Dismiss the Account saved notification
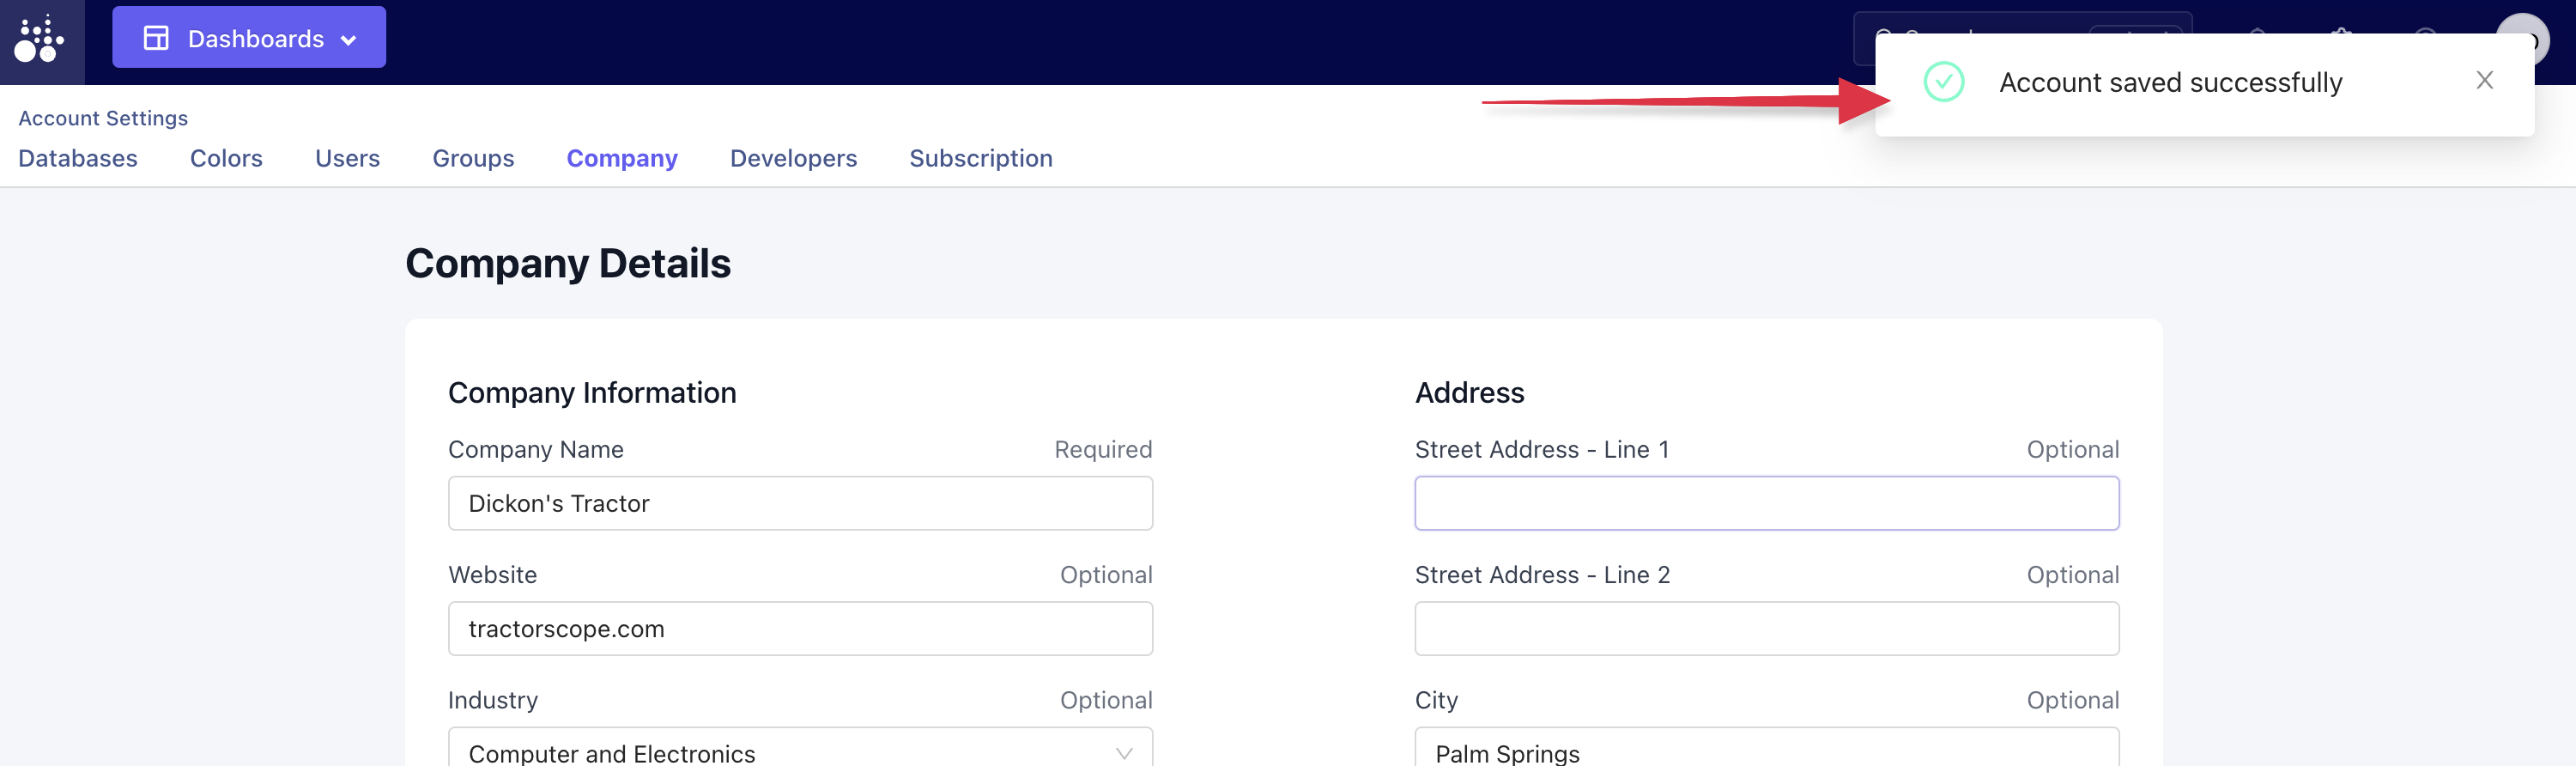The image size is (2576, 766). coord(2484,80)
